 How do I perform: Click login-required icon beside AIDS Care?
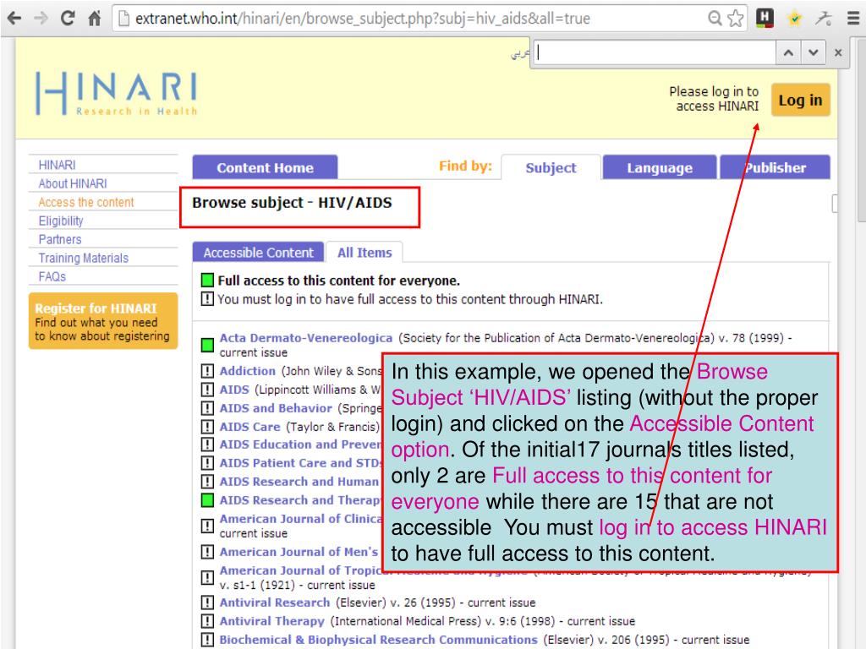(x=207, y=427)
